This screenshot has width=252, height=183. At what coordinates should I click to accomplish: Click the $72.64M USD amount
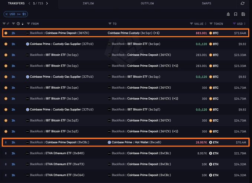pos(240,33)
